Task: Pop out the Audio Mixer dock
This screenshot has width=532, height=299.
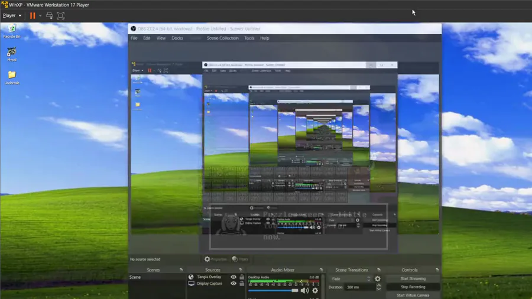Action: 321,270
